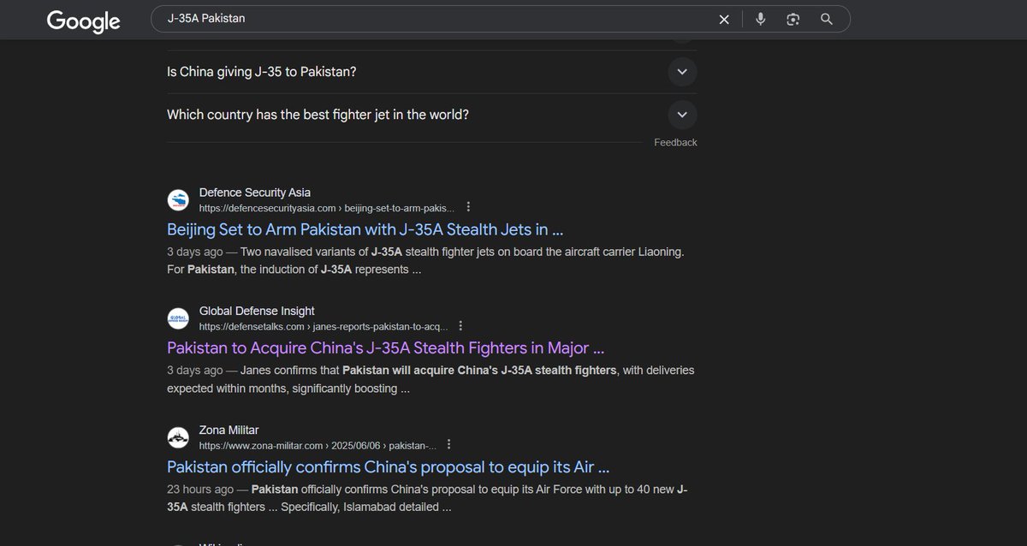Click the zona-militar.com URL

(318, 446)
